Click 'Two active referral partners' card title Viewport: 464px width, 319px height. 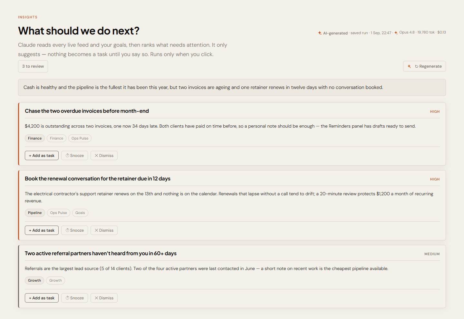(101, 254)
